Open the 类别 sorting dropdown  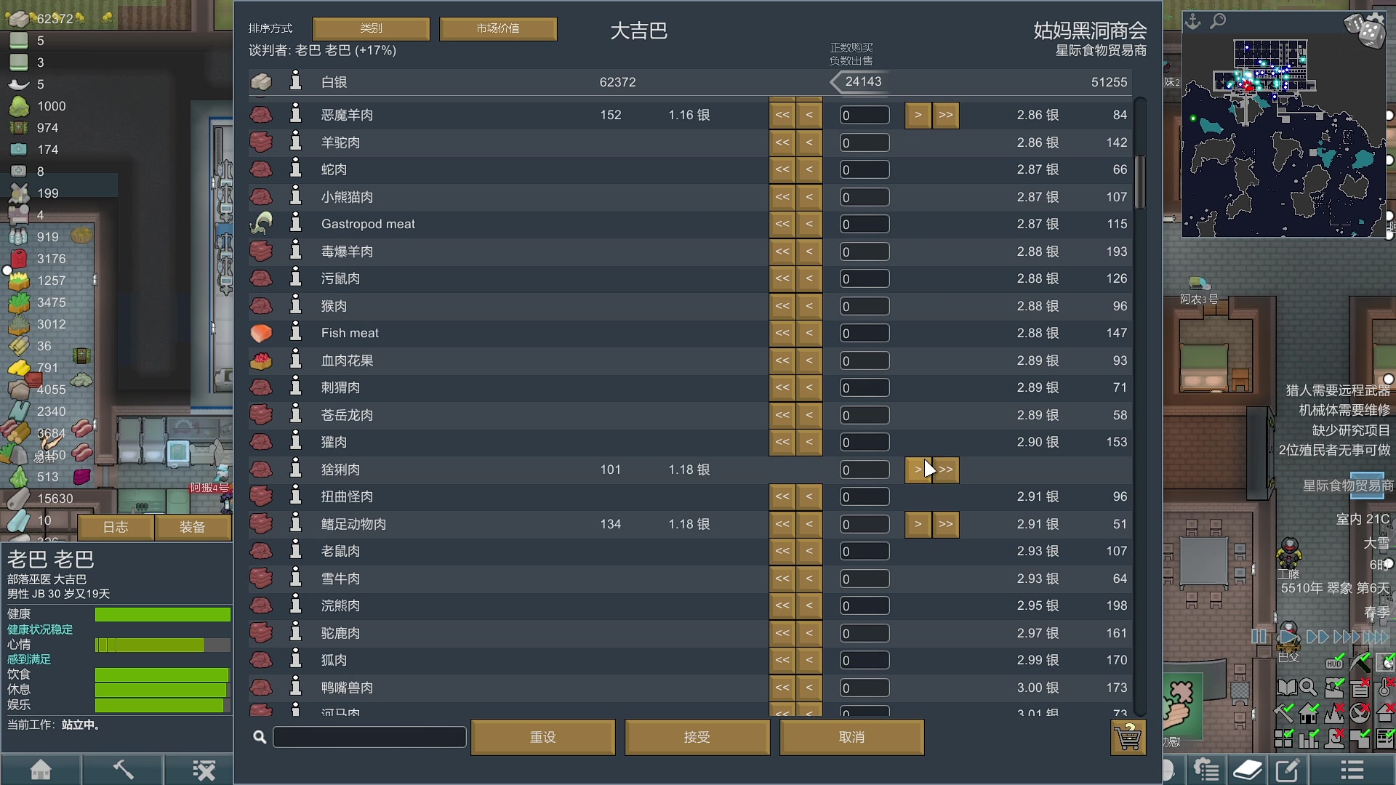point(371,28)
